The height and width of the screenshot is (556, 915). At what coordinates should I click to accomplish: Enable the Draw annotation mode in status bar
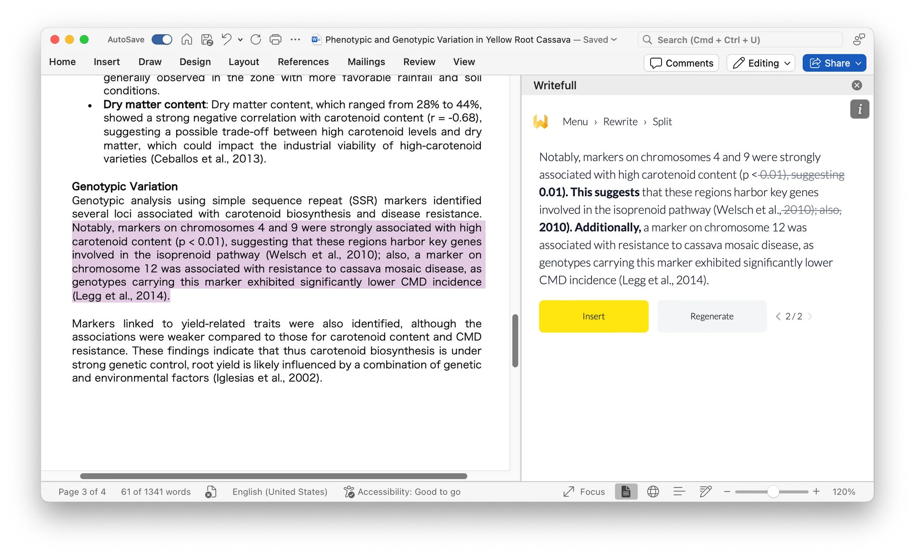click(705, 492)
